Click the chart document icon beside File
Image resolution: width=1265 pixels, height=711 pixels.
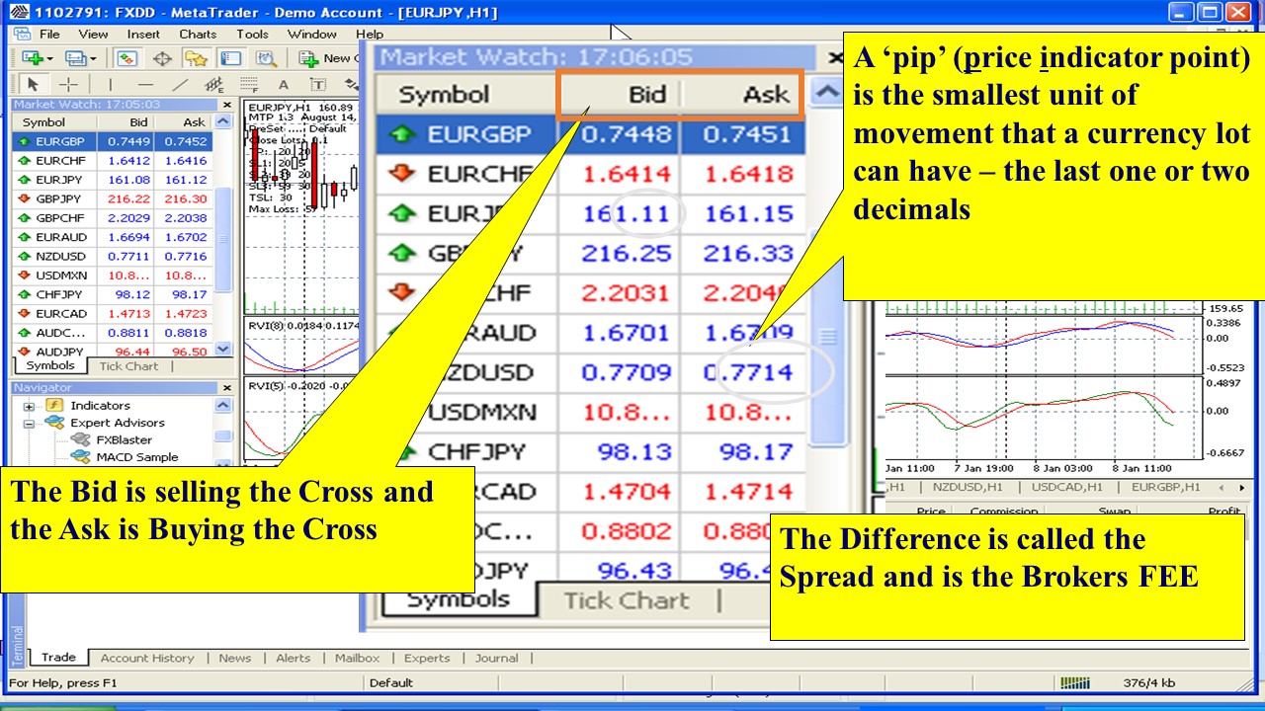click(21, 34)
